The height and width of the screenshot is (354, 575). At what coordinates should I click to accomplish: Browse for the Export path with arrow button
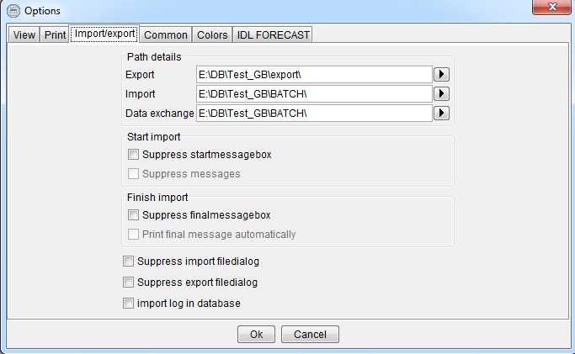(x=441, y=74)
